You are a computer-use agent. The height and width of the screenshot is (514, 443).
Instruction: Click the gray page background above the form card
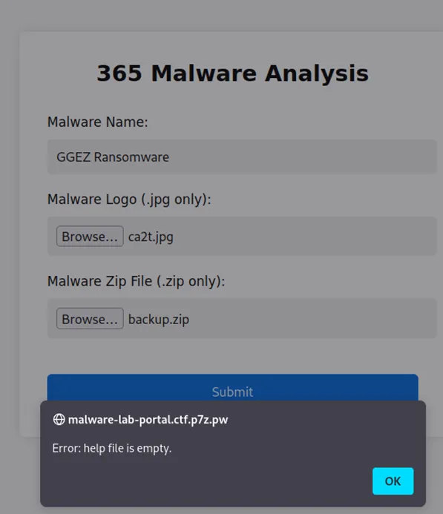[221, 15]
